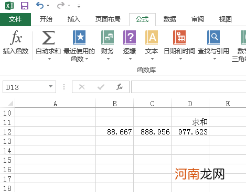Expand the AutoSum dropdown arrow
Image resolution: width=246 pixels, height=192 pixels.
point(49,59)
